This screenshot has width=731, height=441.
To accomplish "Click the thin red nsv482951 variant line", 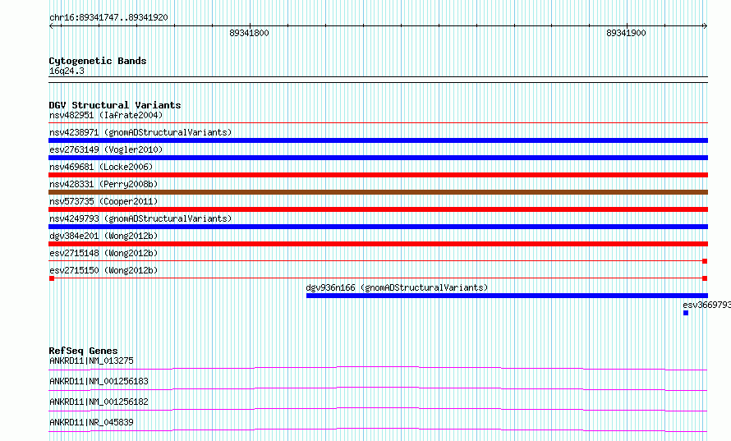I will (x=378, y=123).
